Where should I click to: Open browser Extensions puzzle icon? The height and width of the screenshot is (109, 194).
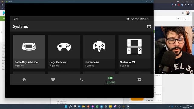coord(189,5)
